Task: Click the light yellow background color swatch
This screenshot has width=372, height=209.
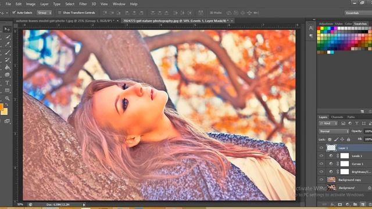Action: pos(5,111)
